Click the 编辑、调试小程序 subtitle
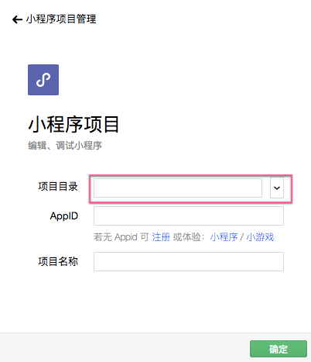Viewport: 311px width, 362px height. (65, 146)
